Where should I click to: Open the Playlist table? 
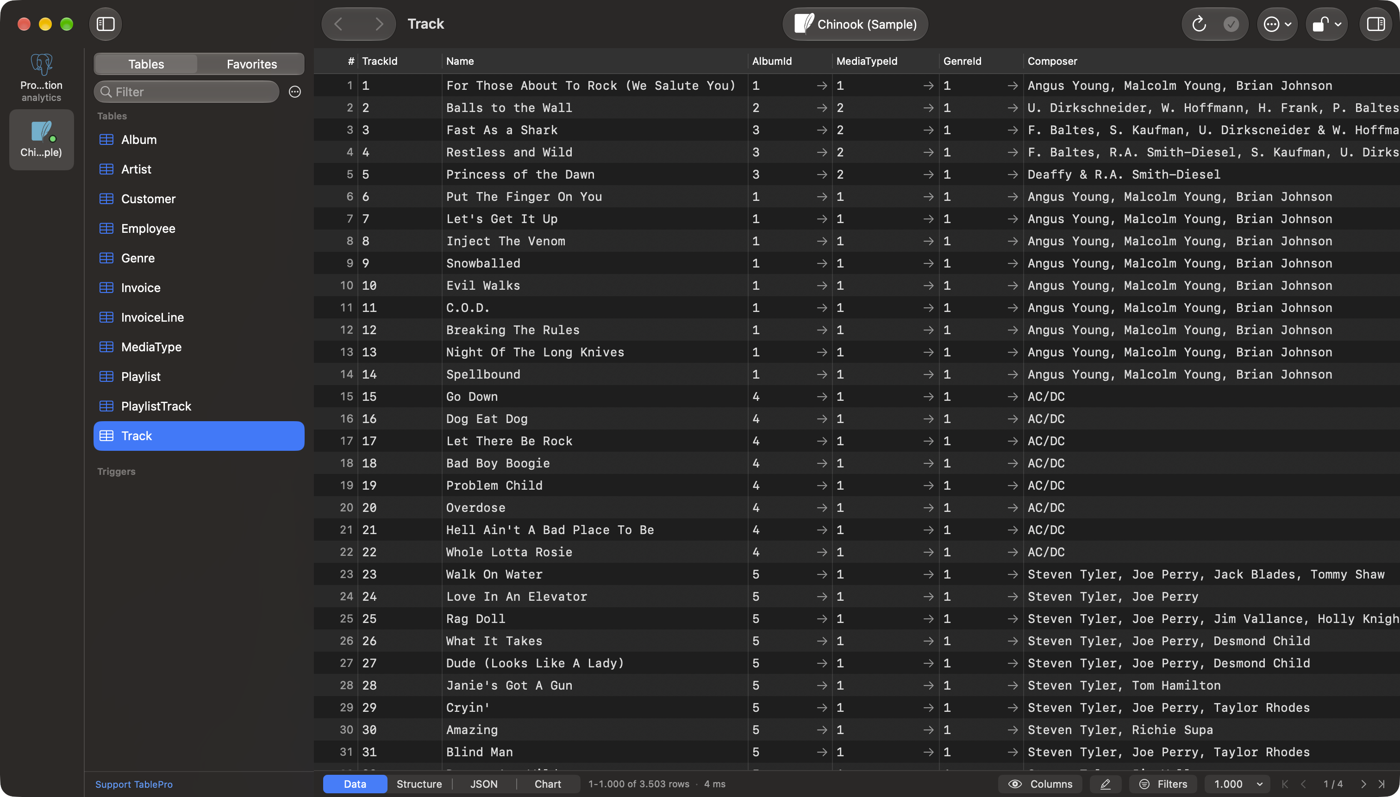pos(199,376)
